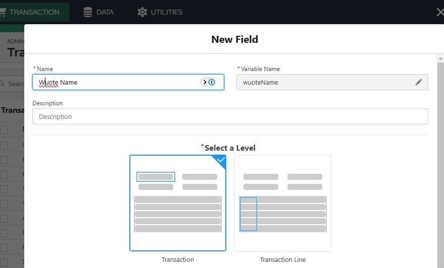The height and width of the screenshot is (268, 444).
Task: Click the password manager icon in the Name field
Action: pos(212,82)
